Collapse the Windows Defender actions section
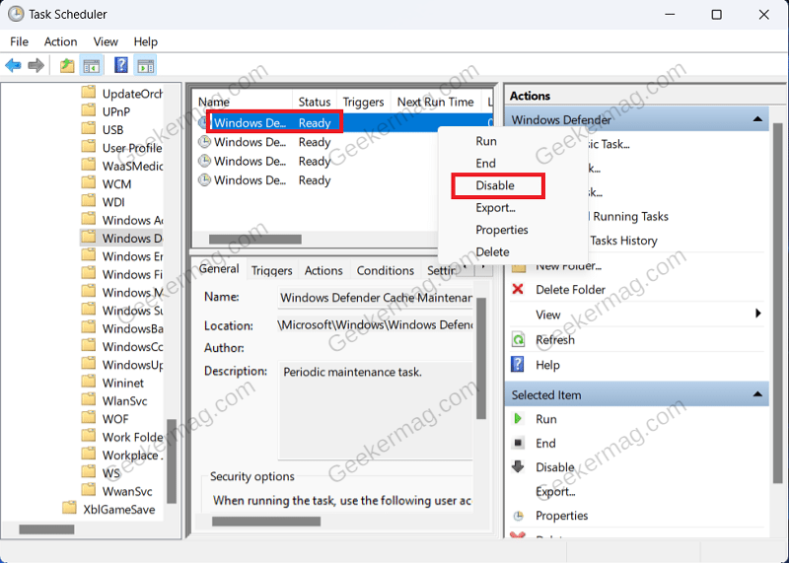 (x=757, y=119)
